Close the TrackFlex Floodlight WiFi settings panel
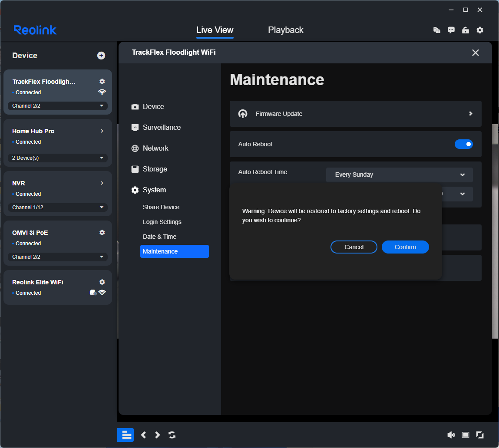Screen dimensions: 499x448 click(x=475, y=53)
